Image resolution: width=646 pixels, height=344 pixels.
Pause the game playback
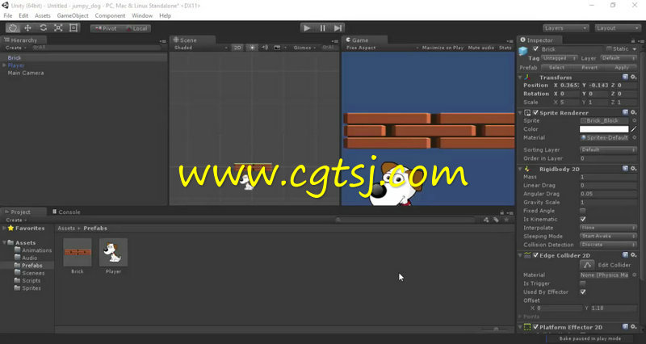322,28
